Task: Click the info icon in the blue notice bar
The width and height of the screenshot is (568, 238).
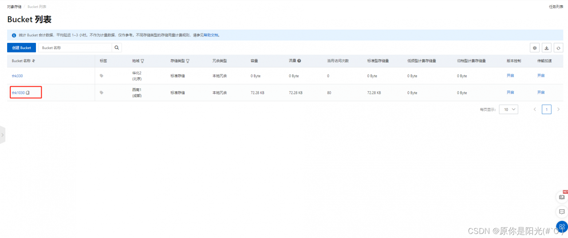Action: click(14, 35)
